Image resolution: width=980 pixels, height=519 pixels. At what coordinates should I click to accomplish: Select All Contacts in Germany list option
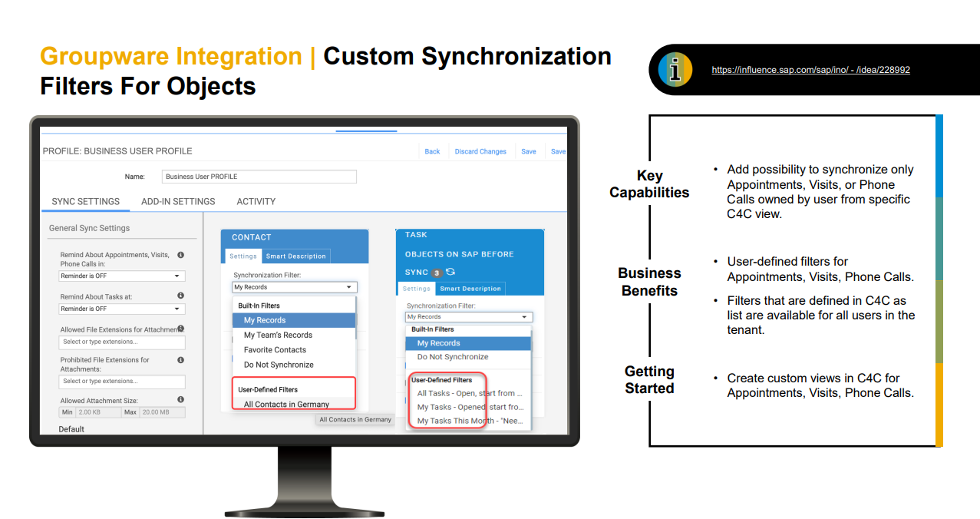tap(294, 405)
